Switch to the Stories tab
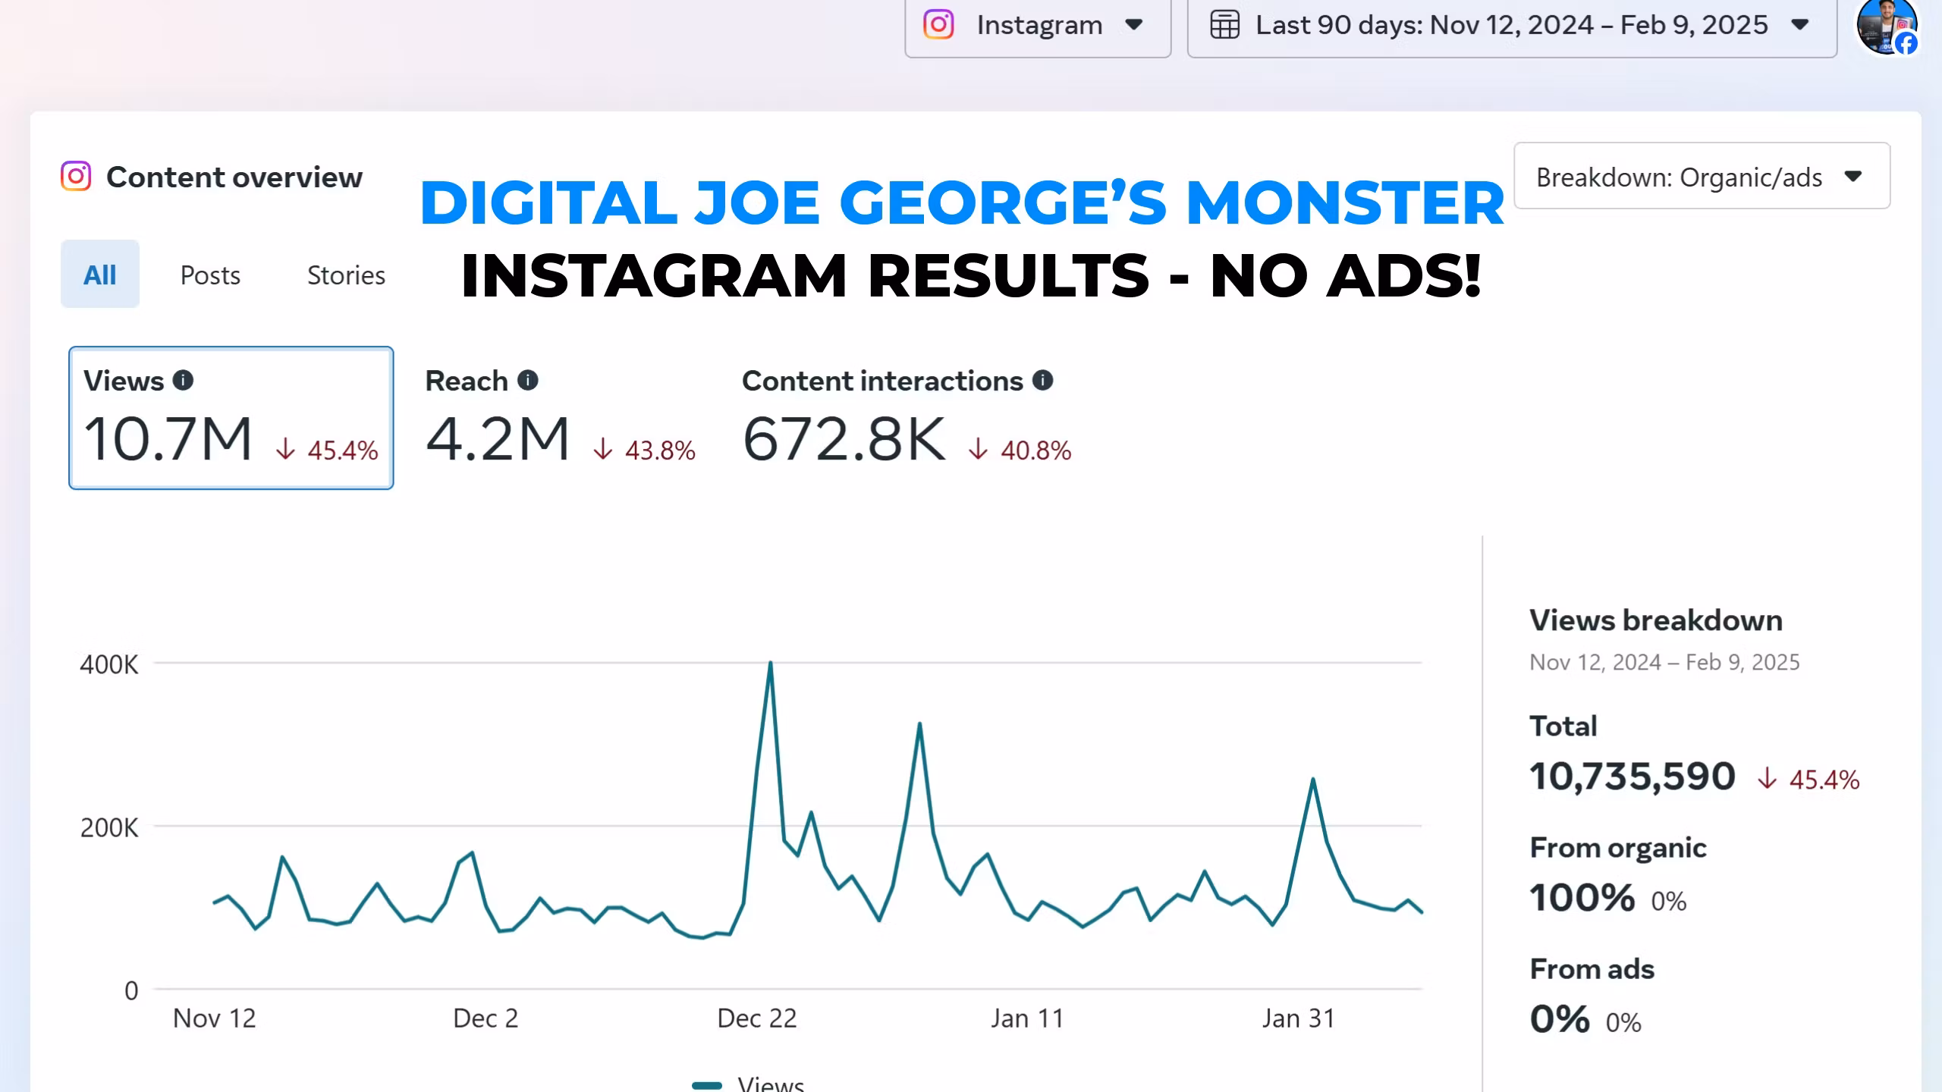 346,275
